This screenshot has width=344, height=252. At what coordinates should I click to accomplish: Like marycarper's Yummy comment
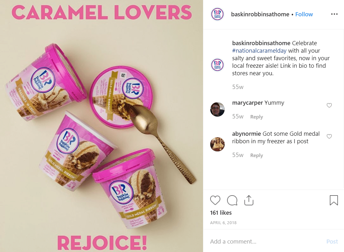pos(329,105)
